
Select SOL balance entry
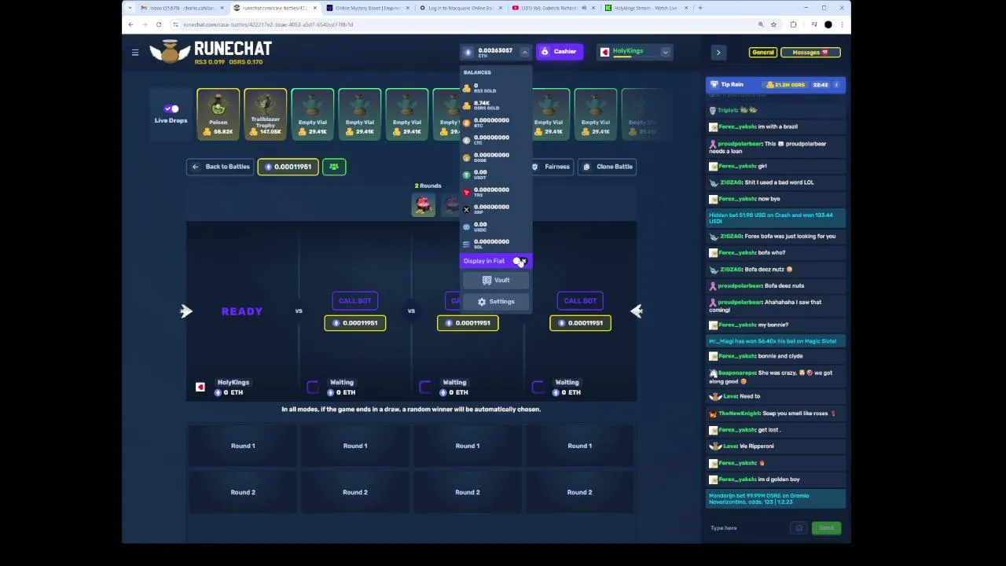496,244
